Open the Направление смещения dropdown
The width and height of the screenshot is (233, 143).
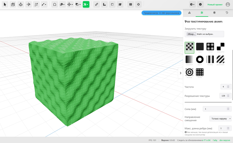(220, 118)
